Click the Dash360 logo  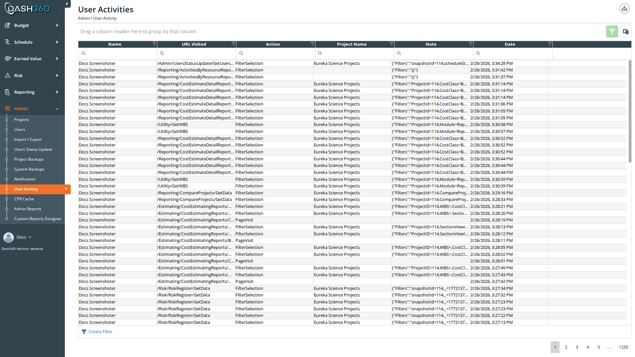(x=27, y=8)
